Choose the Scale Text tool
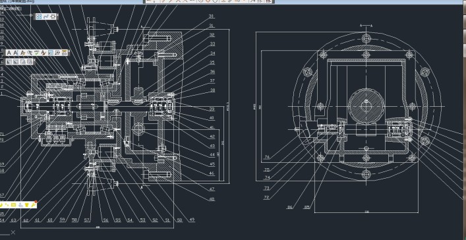This screenshot has height=240, width=466. click(51, 53)
